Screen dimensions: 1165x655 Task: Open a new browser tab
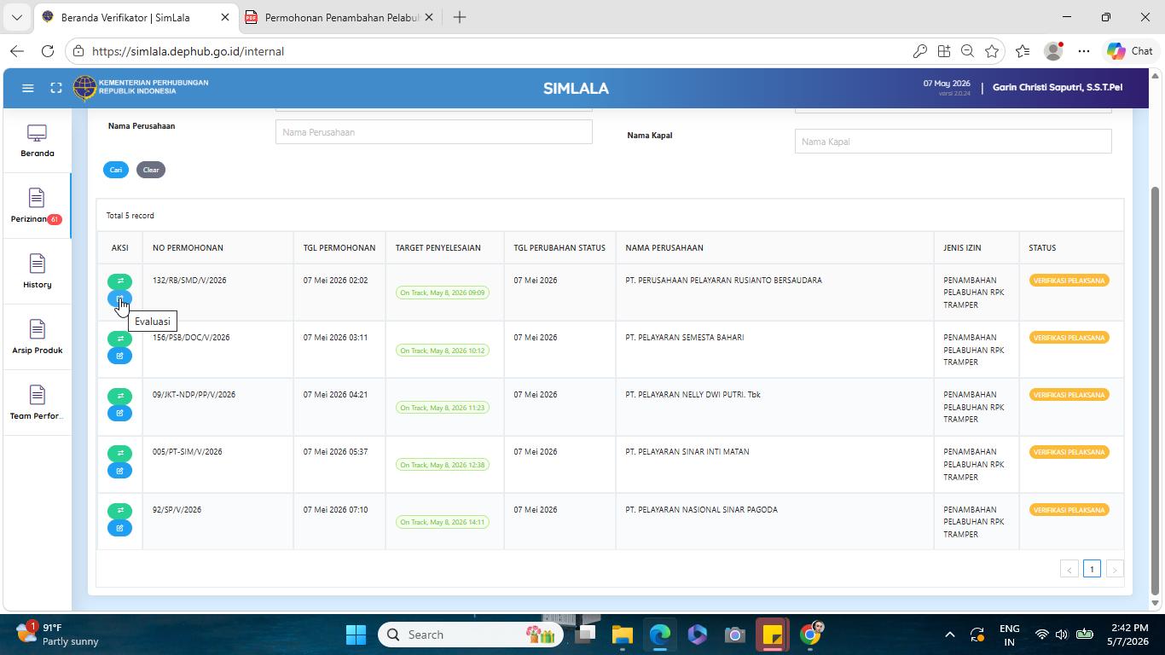(459, 17)
